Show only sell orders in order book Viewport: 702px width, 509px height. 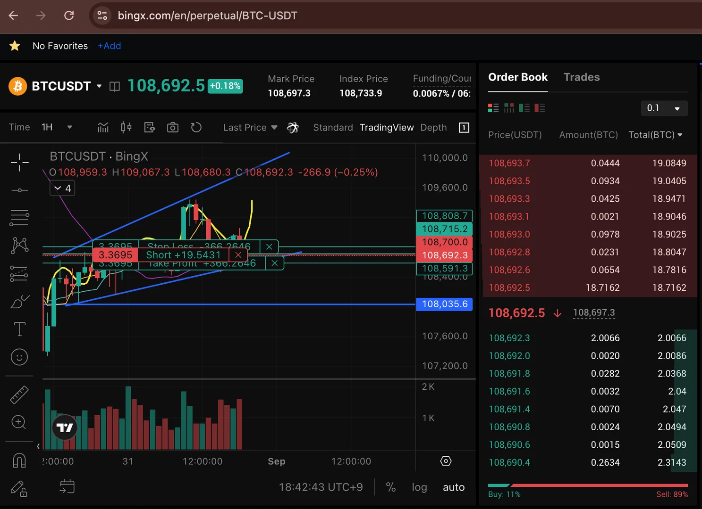pyautogui.click(x=540, y=108)
